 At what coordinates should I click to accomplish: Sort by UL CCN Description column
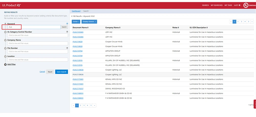[199, 28]
